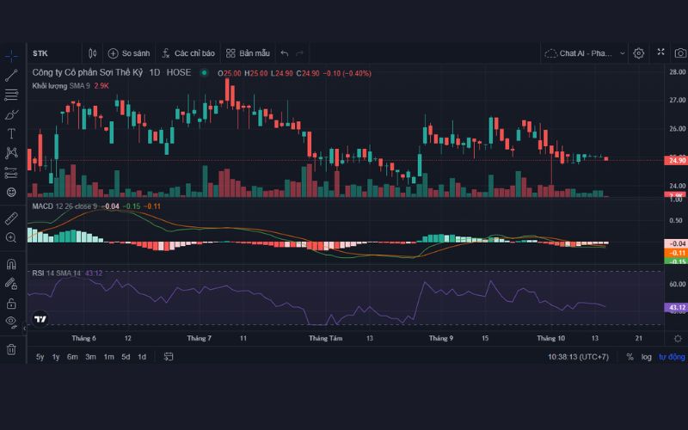Set time range to 6m
The image size is (688, 430).
tap(72, 357)
